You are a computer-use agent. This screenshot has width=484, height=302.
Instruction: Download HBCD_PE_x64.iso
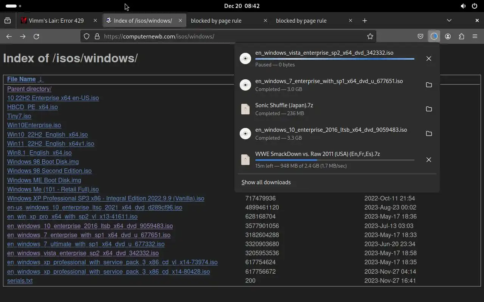[x=33, y=107]
